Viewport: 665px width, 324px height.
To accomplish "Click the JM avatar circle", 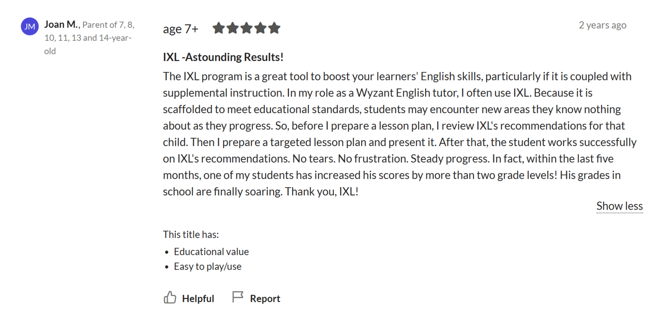I will point(29,26).
